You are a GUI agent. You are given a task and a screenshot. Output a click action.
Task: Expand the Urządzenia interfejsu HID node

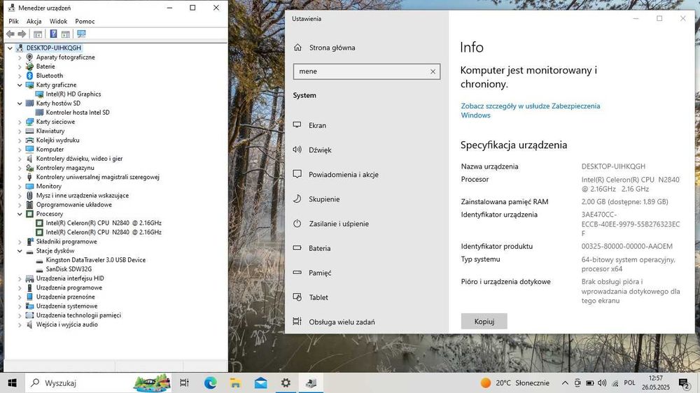coord(20,278)
